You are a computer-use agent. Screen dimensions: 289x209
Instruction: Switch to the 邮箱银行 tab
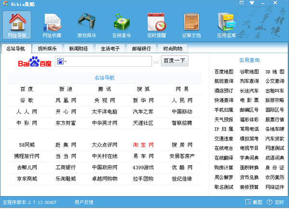click(x=141, y=49)
